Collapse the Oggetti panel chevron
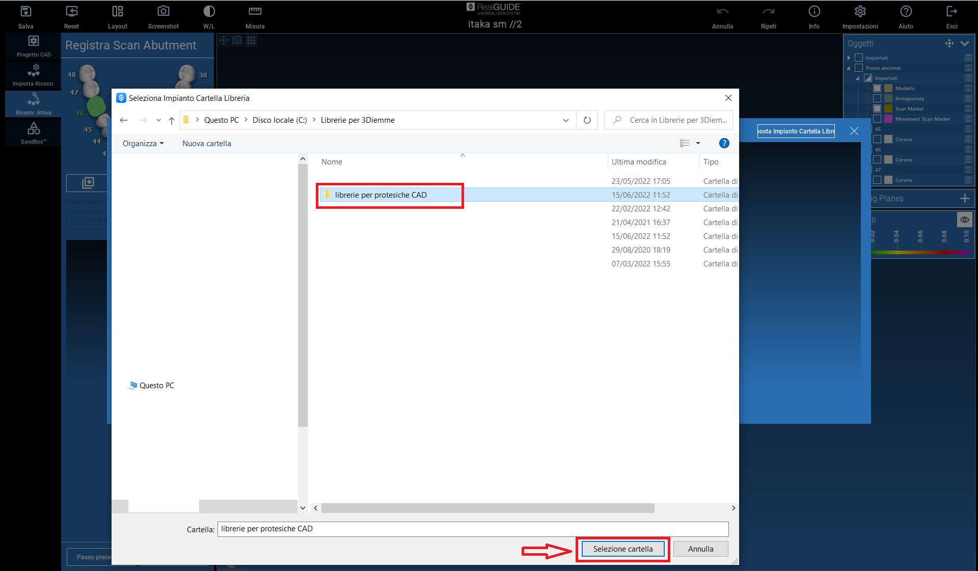978x571 pixels. pos(965,44)
